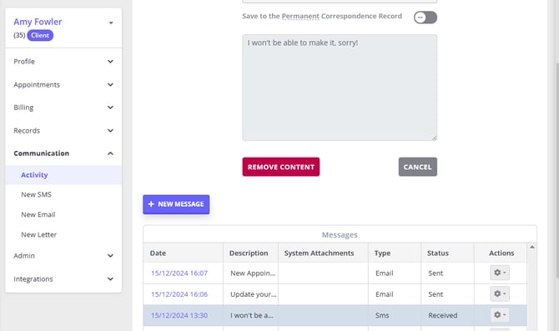Open gear actions for received SMS row
This screenshot has width=559, height=331.
[500, 314]
